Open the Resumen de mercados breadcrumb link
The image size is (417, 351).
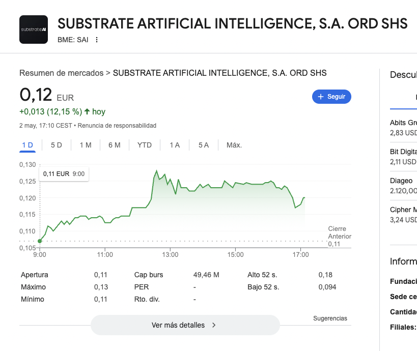coord(62,73)
